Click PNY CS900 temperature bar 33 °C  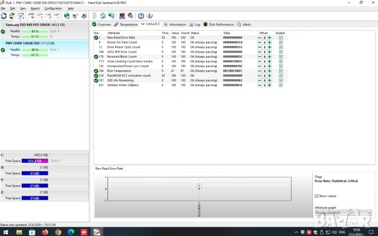[x=35, y=55]
